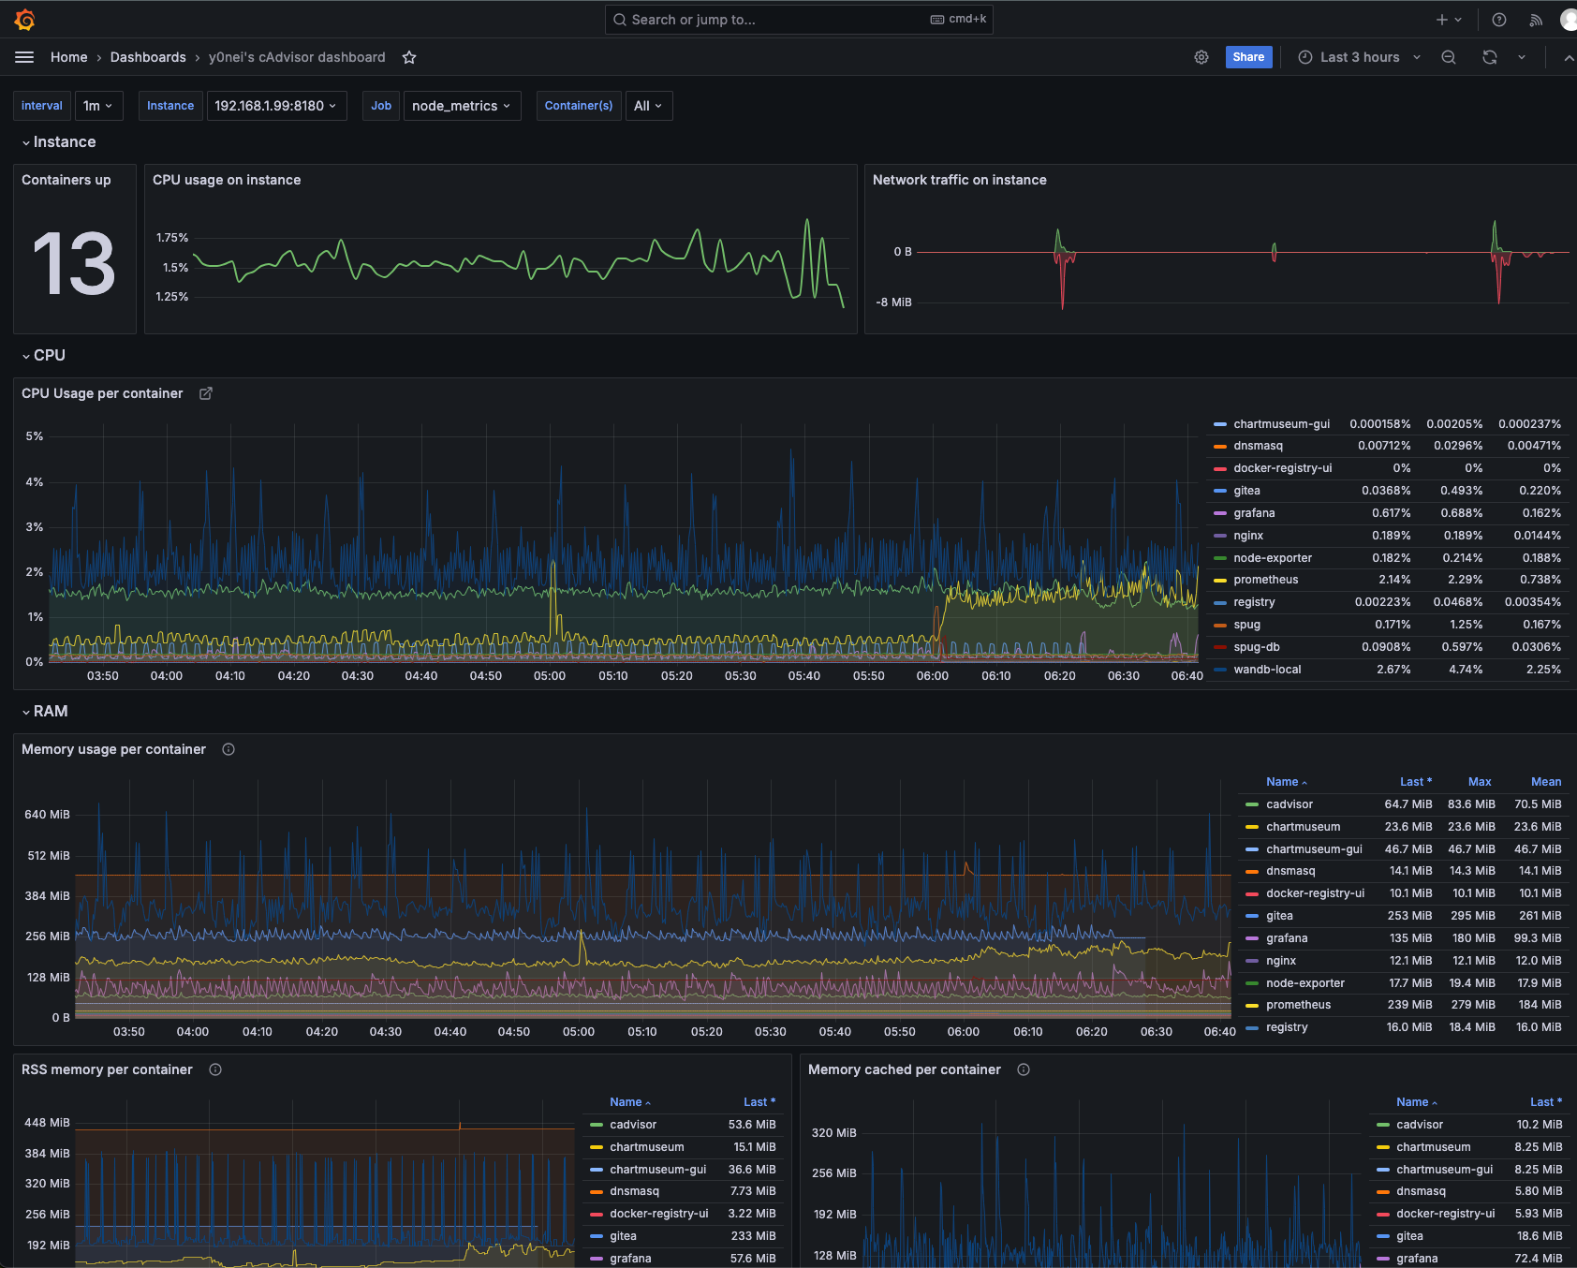Toggle cadvisor series in Memory usage legend

[x=1290, y=804]
